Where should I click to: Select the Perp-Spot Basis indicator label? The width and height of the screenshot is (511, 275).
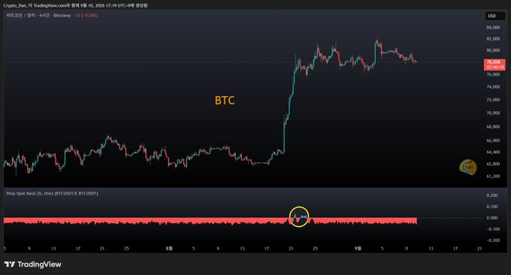coord(52,193)
